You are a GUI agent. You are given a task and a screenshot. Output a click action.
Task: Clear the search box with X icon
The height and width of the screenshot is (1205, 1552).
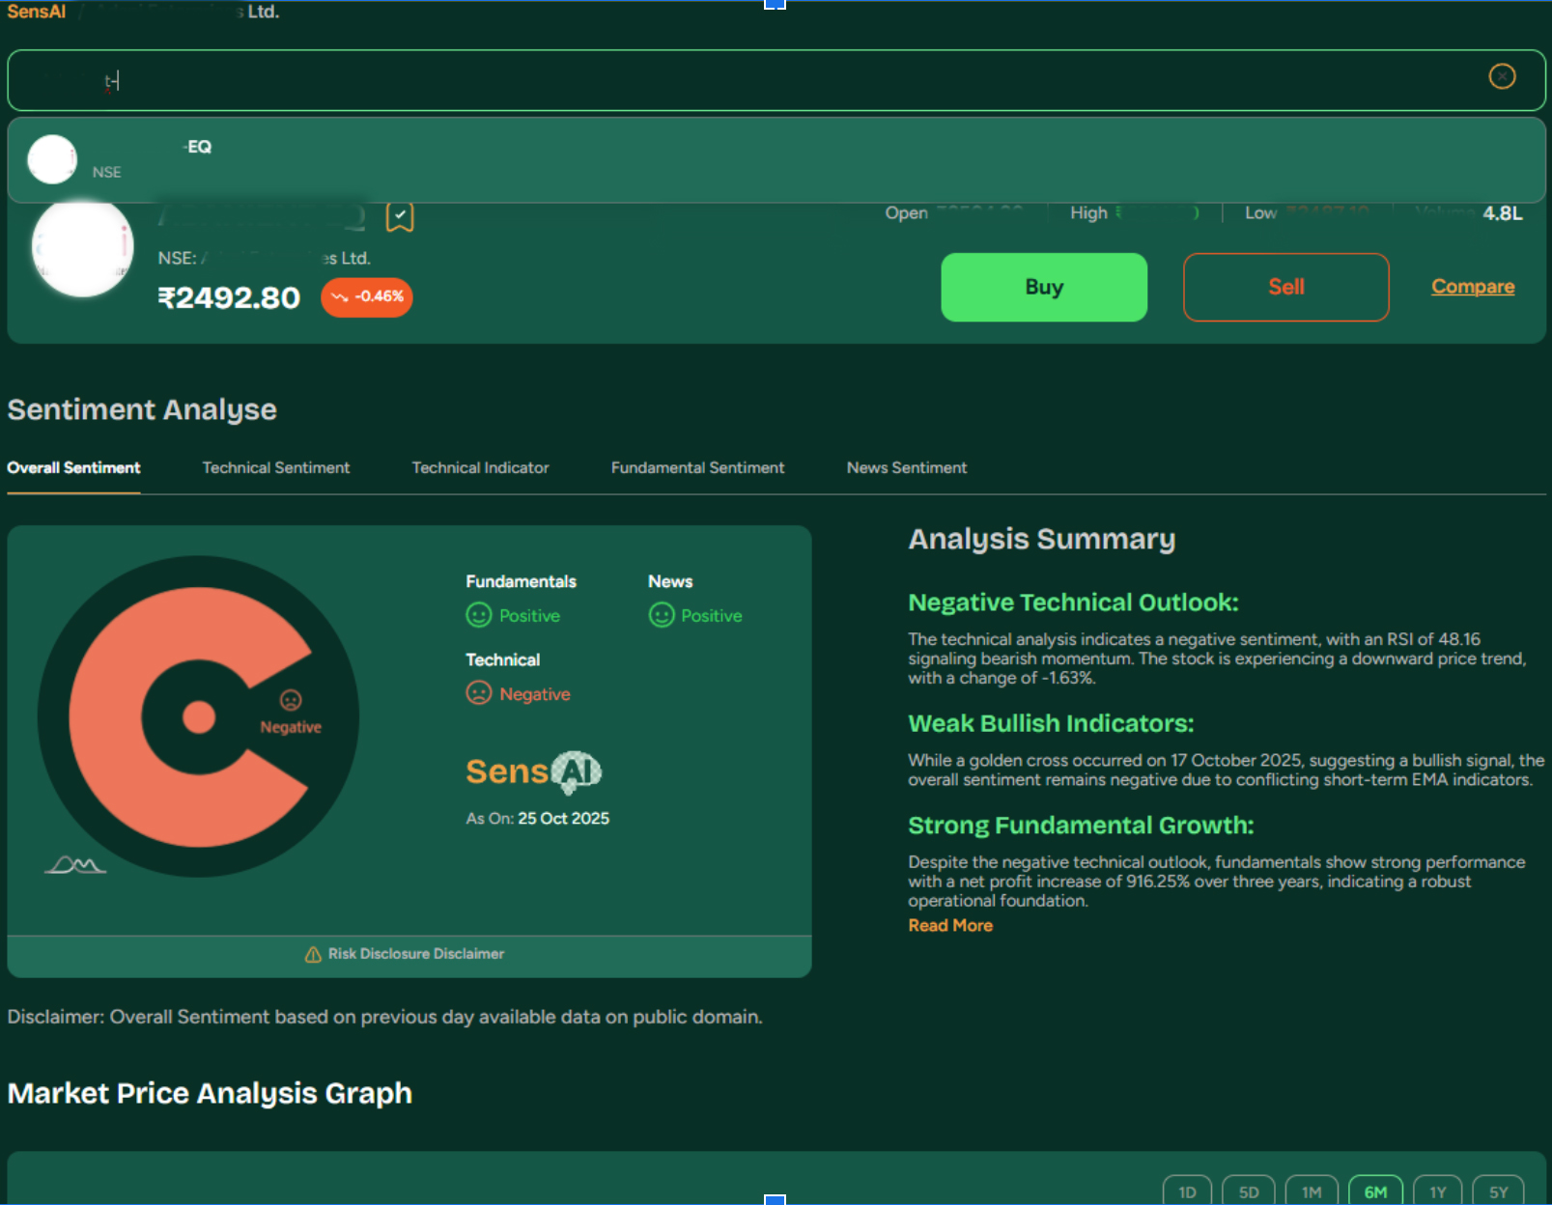pos(1501,76)
